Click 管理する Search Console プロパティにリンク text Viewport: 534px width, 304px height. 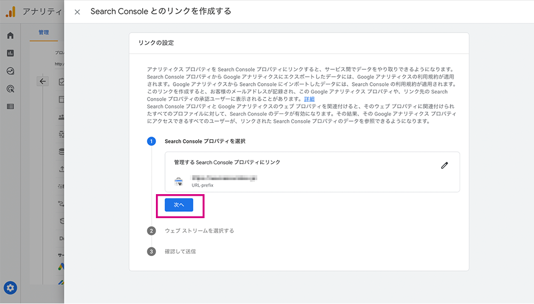click(x=227, y=162)
